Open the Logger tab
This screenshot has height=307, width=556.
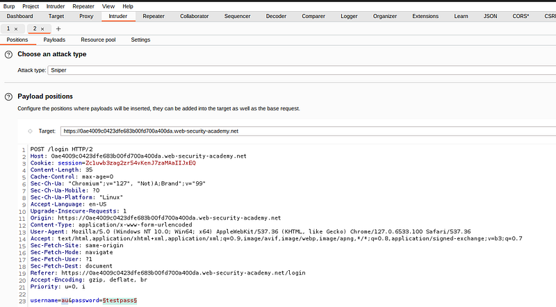click(x=350, y=16)
